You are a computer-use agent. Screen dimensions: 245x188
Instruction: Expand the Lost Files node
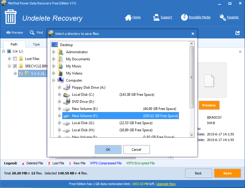pos(9,59)
